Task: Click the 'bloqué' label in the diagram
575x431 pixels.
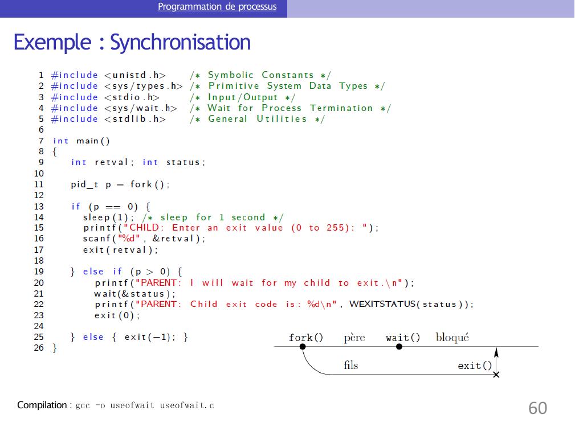Action: [452, 338]
